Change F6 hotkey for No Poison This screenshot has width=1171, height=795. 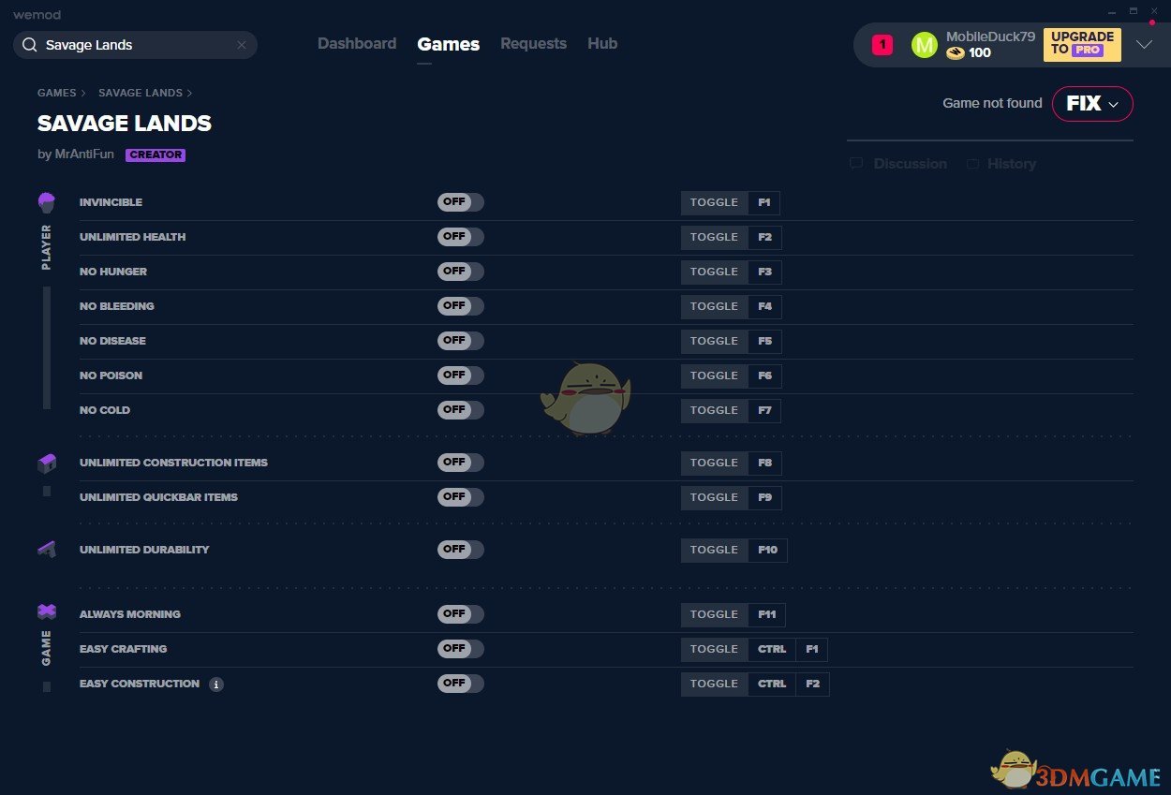(765, 375)
